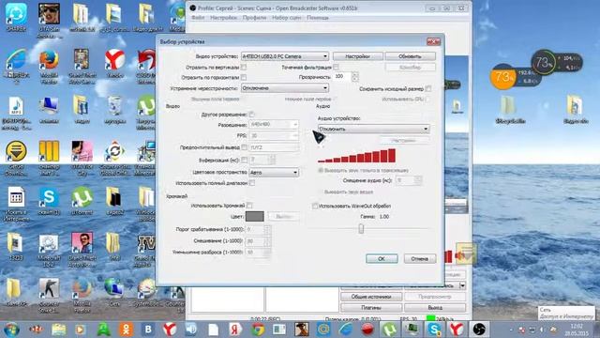The height and width of the screenshot is (338, 600).
Task: Open 'Набор сцен' menu in OBS
Action: coord(286,18)
